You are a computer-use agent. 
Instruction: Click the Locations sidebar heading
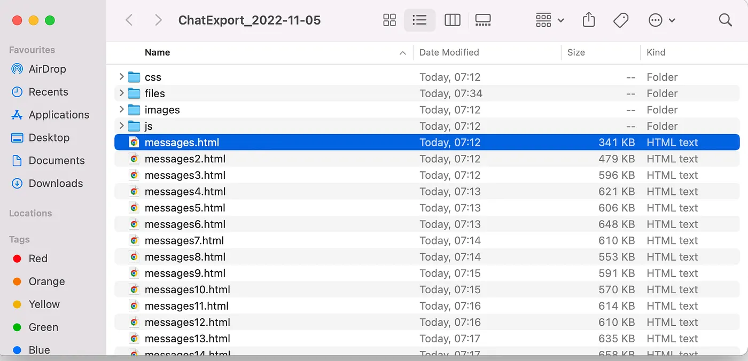click(30, 213)
